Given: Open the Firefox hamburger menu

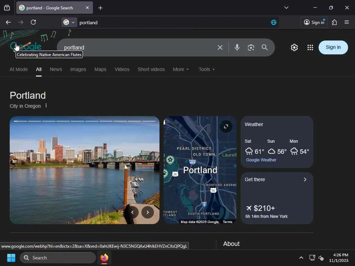Looking at the screenshot, I should 347,22.
